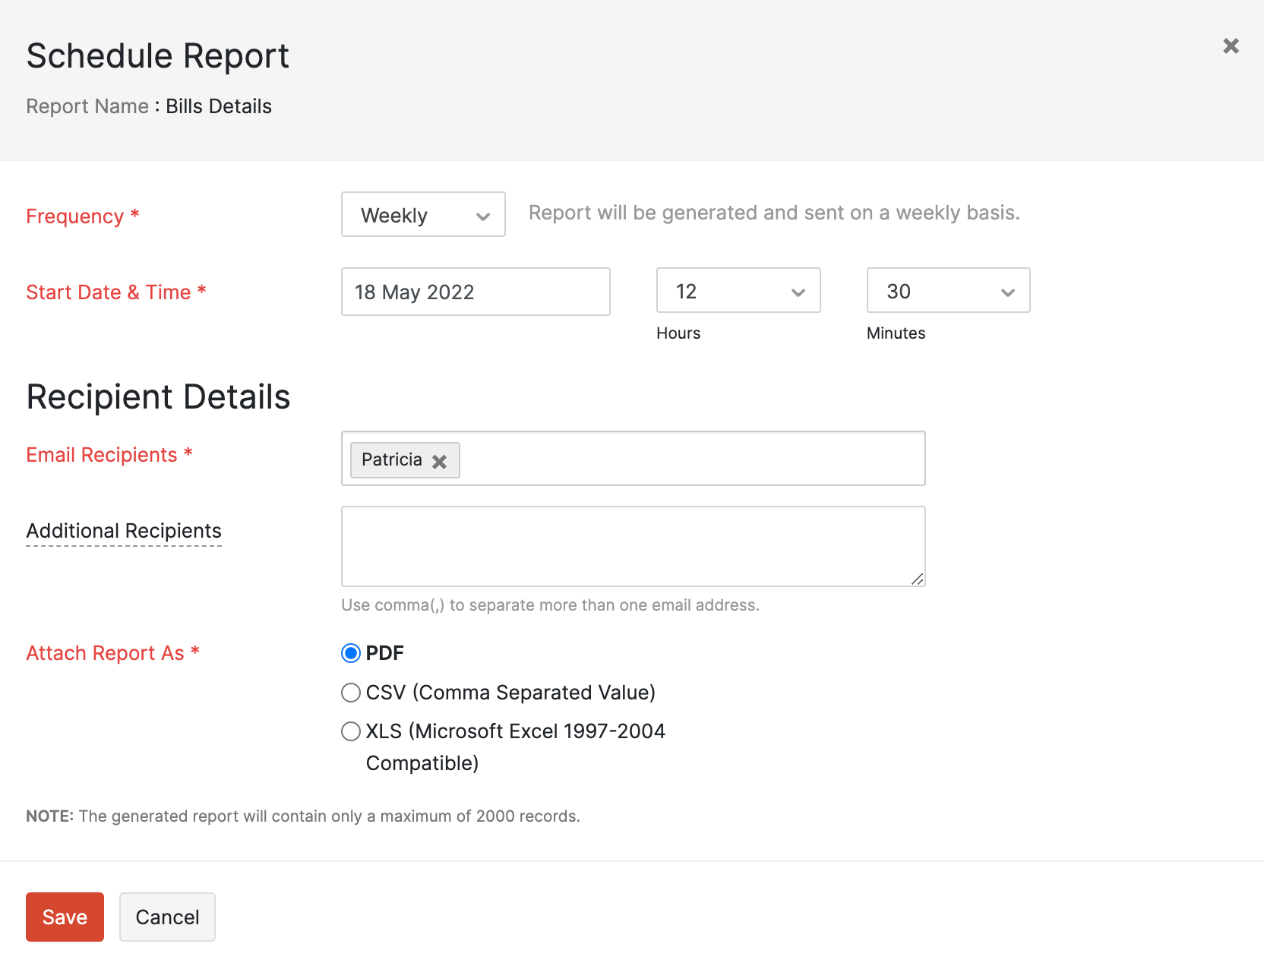Close the Schedule Report dialog
This screenshot has height=966, width=1264.
pos(1231,46)
